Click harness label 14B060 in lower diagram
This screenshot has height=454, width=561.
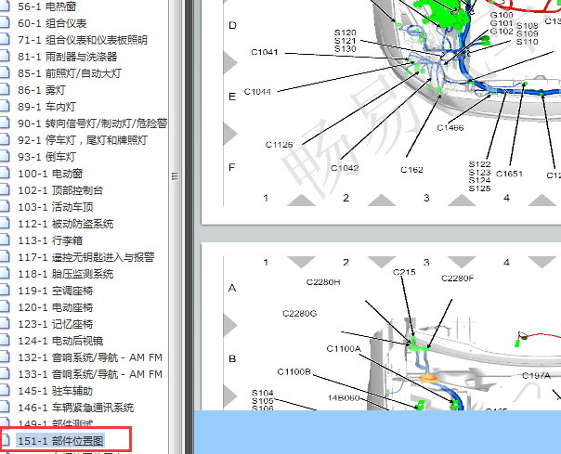[x=344, y=398]
